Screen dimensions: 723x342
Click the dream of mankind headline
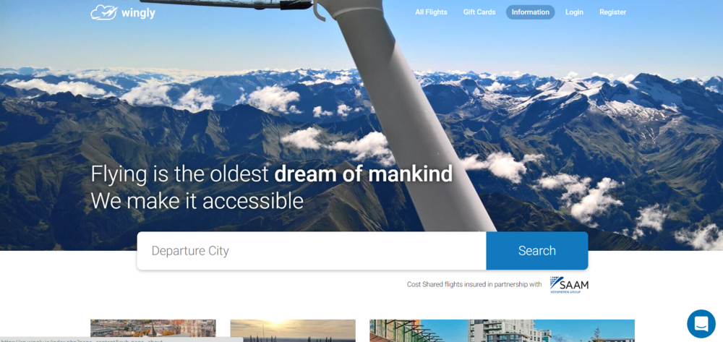pos(364,174)
